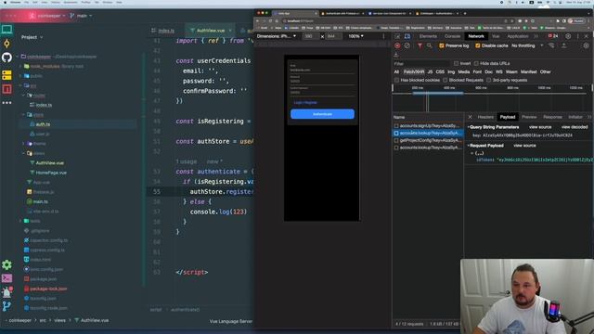
Task: Open DevTools more options kebab menu
Action: point(577,36)
